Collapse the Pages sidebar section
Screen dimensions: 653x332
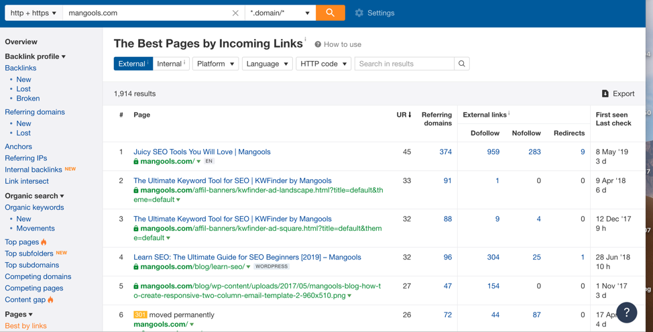click(19, 314)
